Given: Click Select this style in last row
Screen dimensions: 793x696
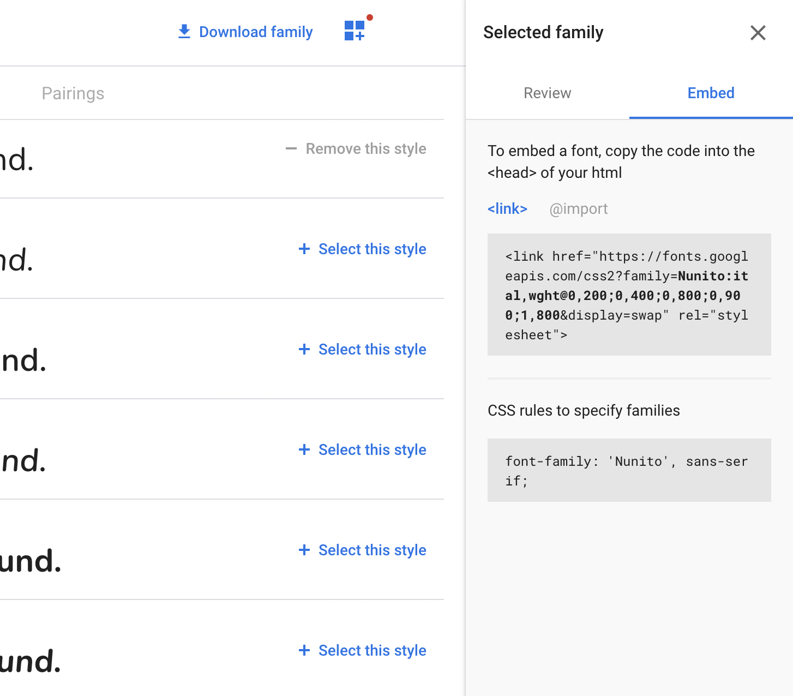Looking at the screenshot, I should [373, 650].
